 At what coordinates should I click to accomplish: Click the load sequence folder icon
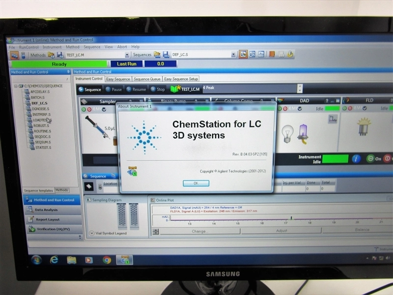157,55
